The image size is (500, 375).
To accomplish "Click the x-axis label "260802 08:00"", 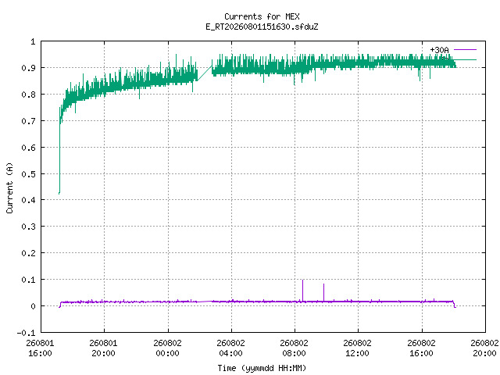I will [x=294, y=348].
